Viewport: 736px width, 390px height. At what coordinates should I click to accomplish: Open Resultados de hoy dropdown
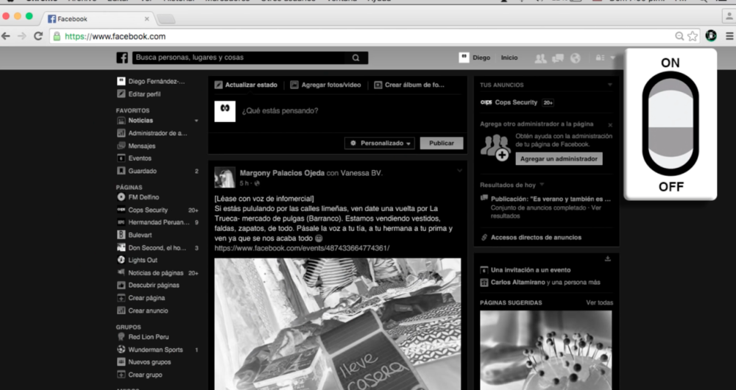point(542,185)
